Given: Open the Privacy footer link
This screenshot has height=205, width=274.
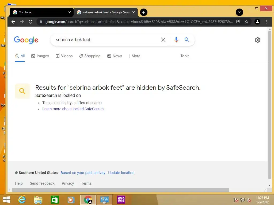Looking at the screenshot, I should tap(68, 183).
